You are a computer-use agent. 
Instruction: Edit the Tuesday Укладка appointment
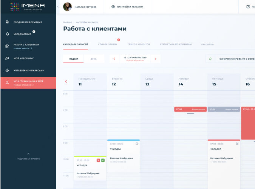pos(137,144)
